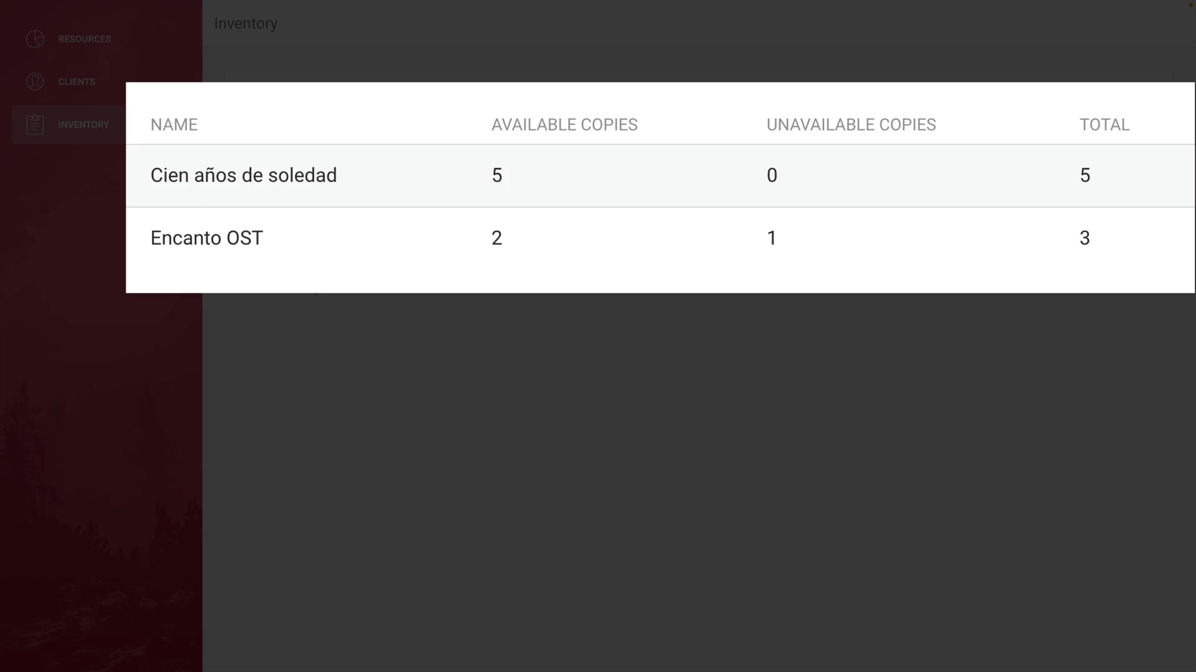Click available copies value for Encanto OST

[x=496, y=238]
